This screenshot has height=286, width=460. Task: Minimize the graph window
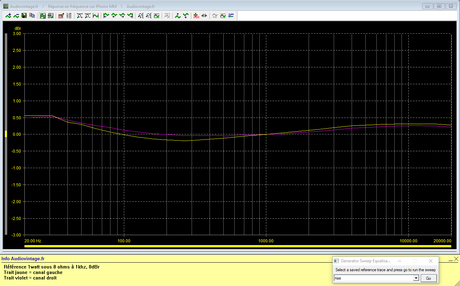pyautogui.click(x=428, y=6)
